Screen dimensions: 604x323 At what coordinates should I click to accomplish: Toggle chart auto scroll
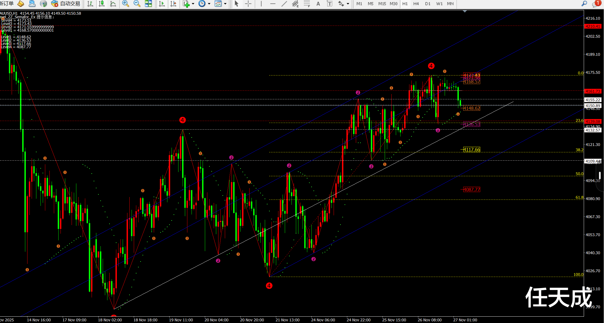162,4
